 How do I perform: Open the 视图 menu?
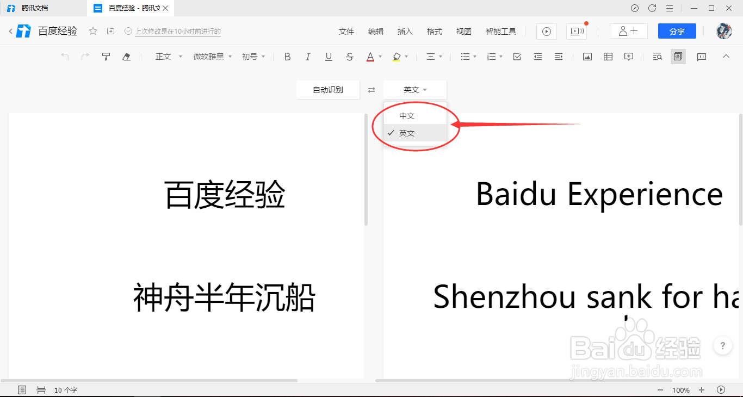(x=464, y=32)
